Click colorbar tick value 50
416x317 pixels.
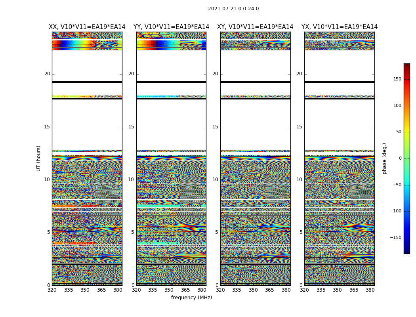click(x=399, y=132)
